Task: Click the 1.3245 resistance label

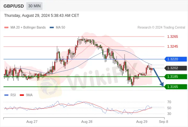Action: pos(172,46)
